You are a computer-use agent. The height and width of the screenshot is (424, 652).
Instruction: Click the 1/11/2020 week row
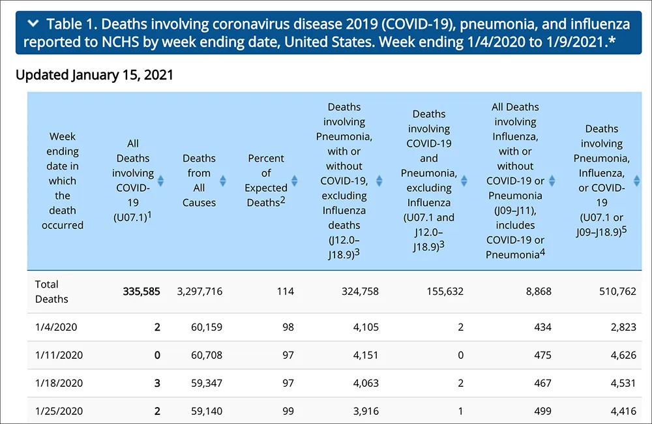click(x=334, y=355)
